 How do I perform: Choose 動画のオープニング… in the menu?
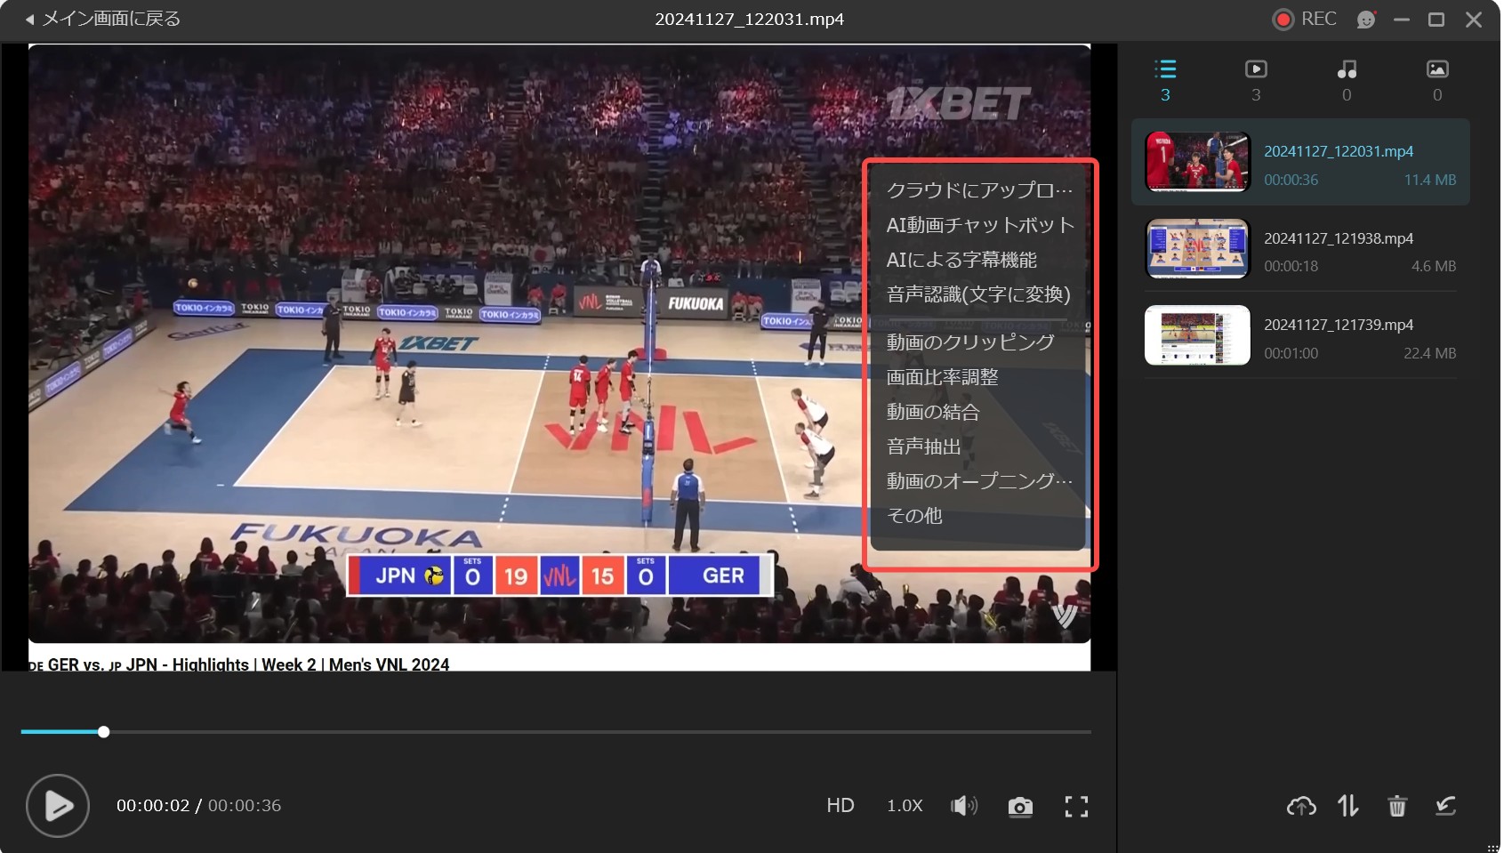click(x=978, y=481)
